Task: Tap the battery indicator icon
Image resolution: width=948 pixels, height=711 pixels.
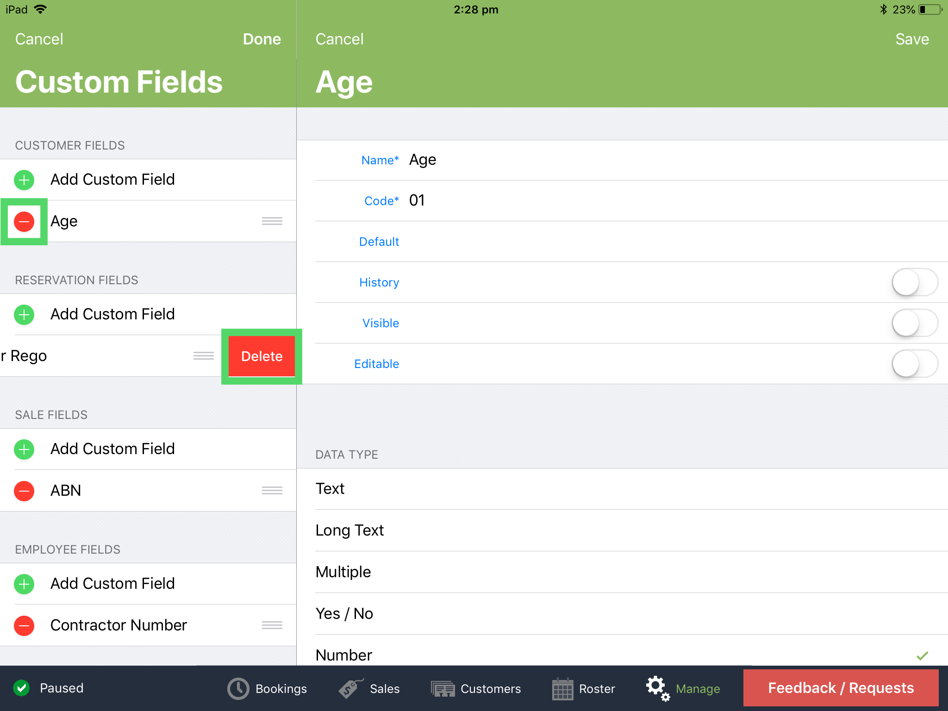Action: [x=930, y=9]
